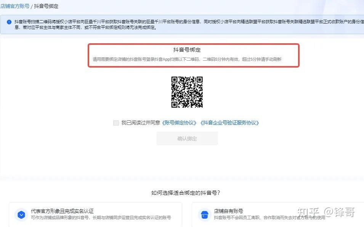Click the QR code for Douyin binding
The image size is (364, 227).
(x=187, y=92)
